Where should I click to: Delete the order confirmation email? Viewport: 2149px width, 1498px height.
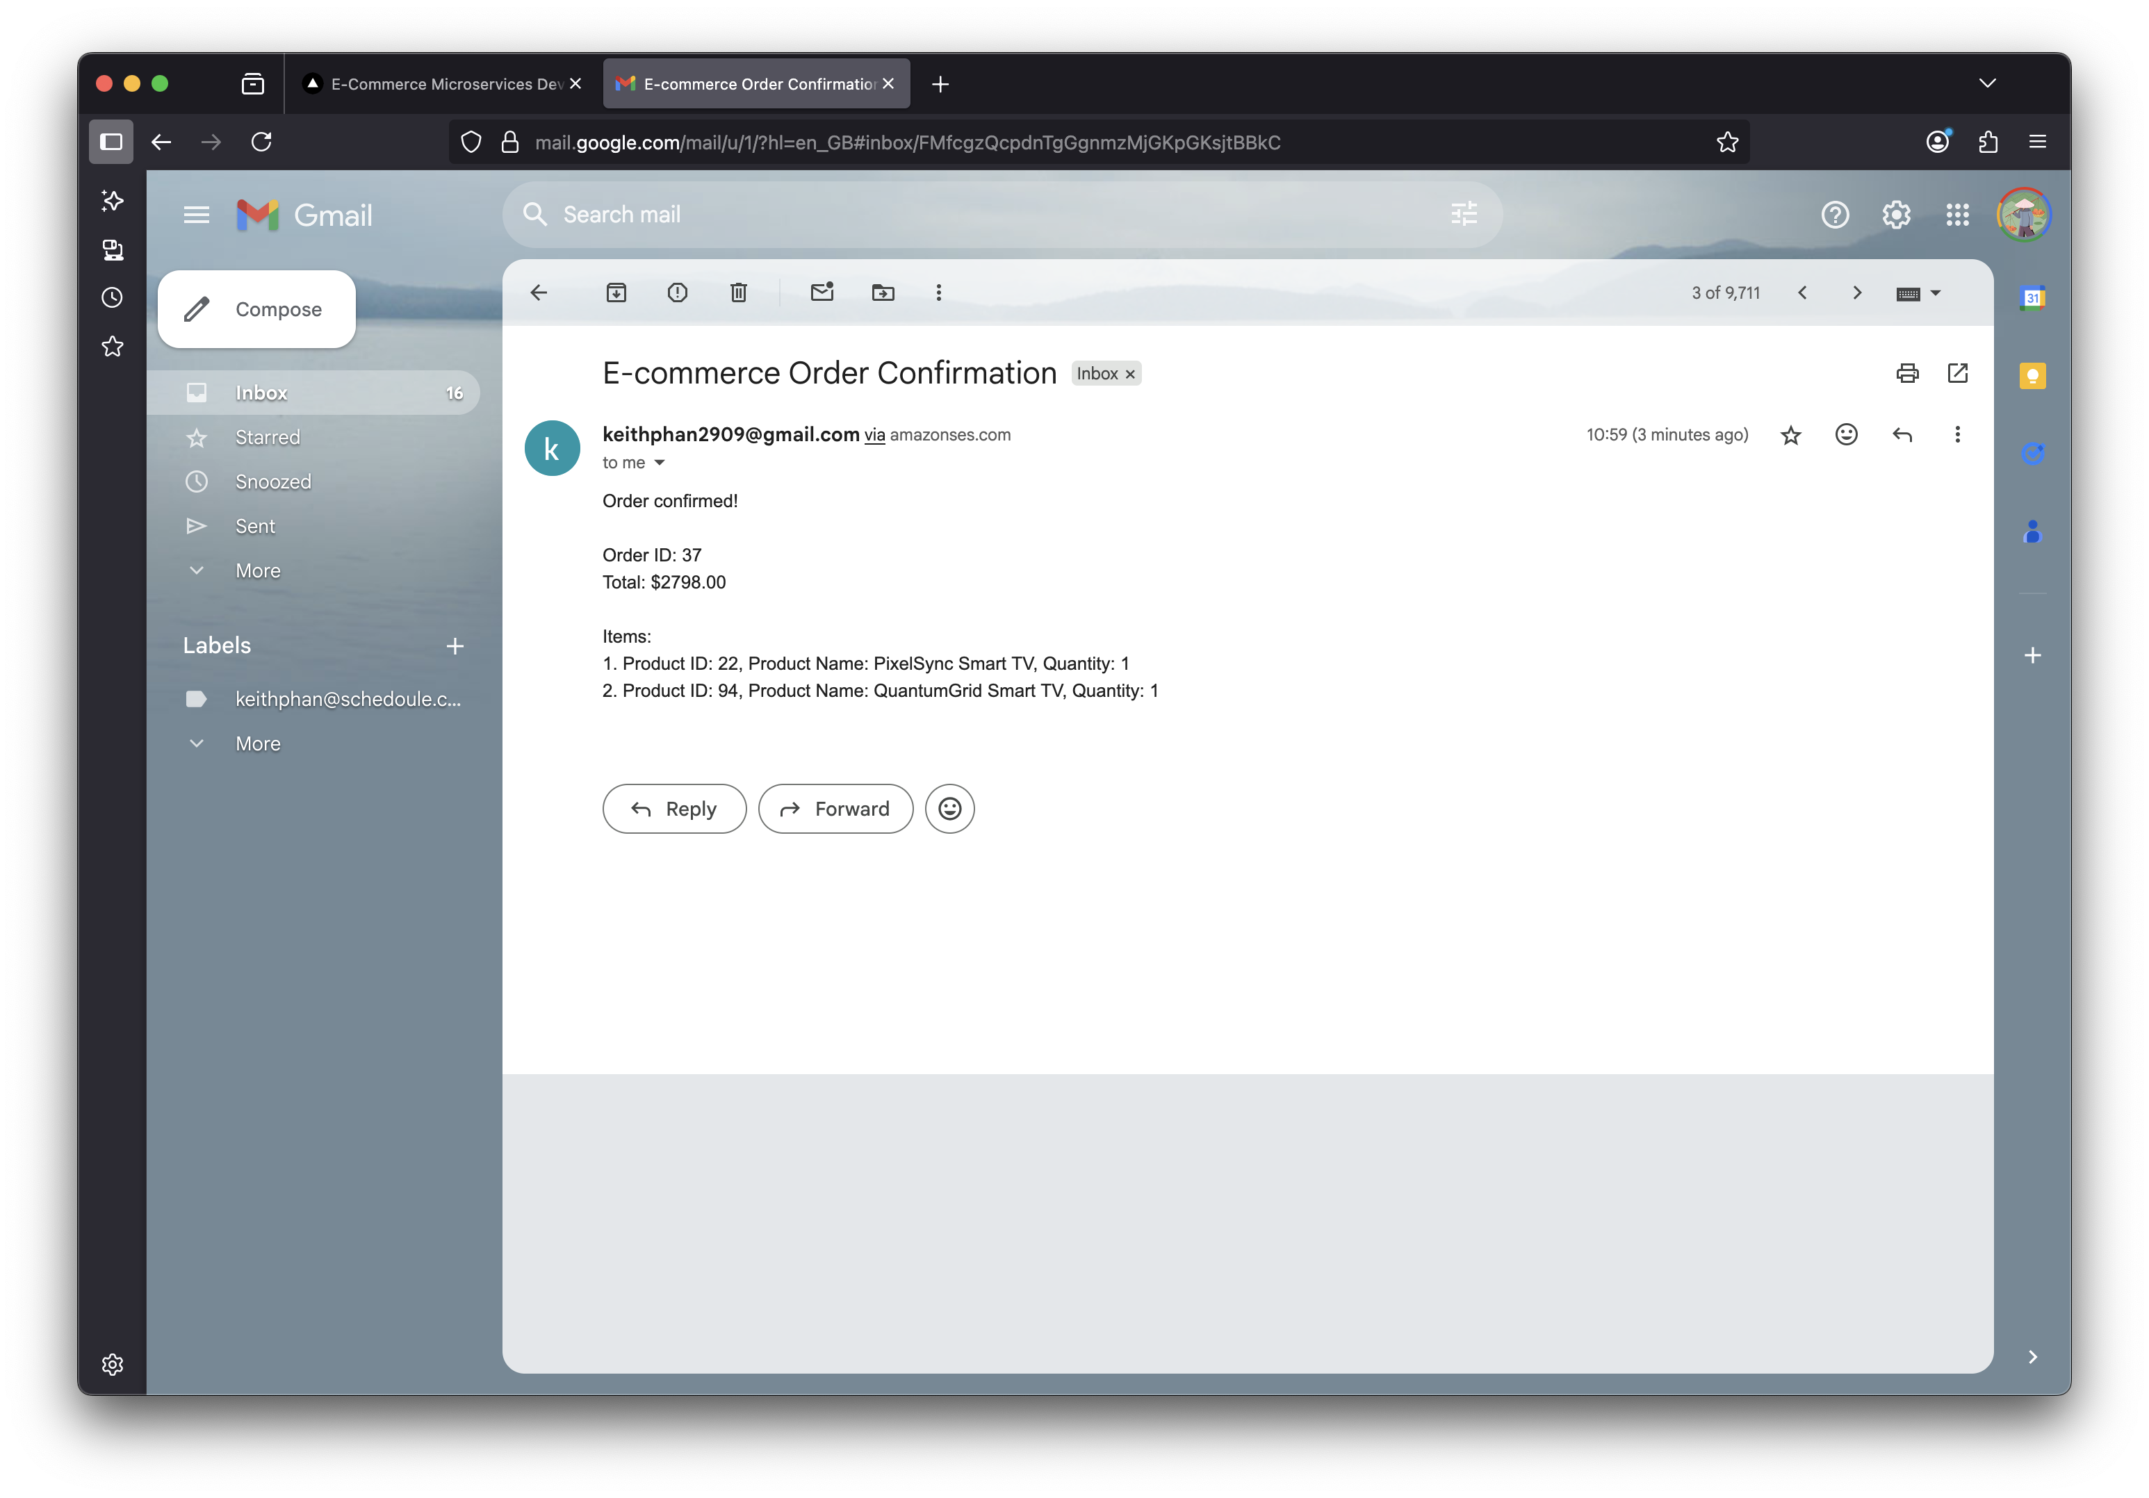(x=739, y=293)
